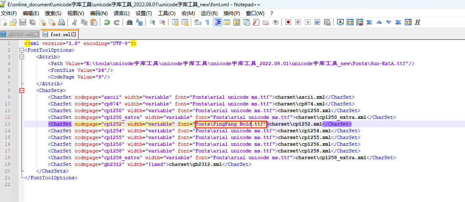
Task: Click line number 13 in the margin
Action: (8, 124)
